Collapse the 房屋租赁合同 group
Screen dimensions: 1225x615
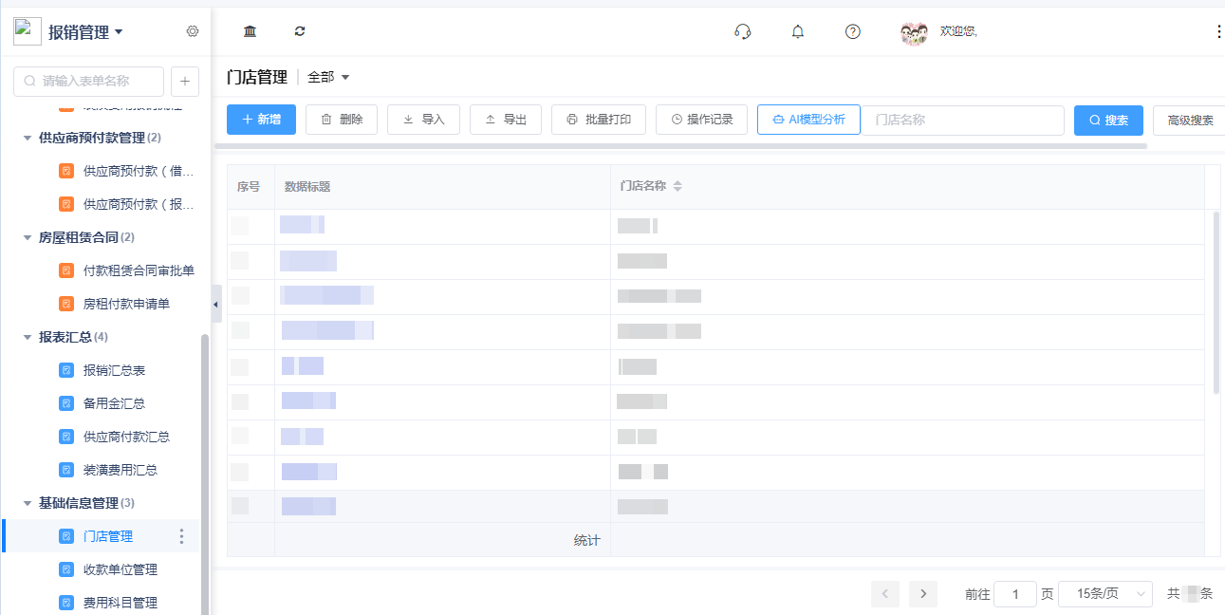coord(28,237)
